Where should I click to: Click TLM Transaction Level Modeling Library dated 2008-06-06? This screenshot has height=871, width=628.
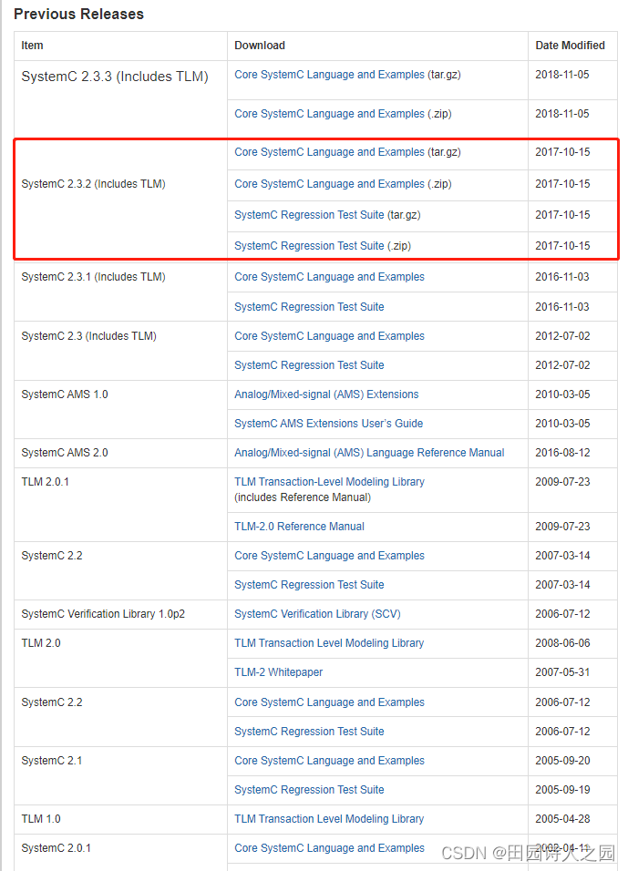tap(329, 642)
